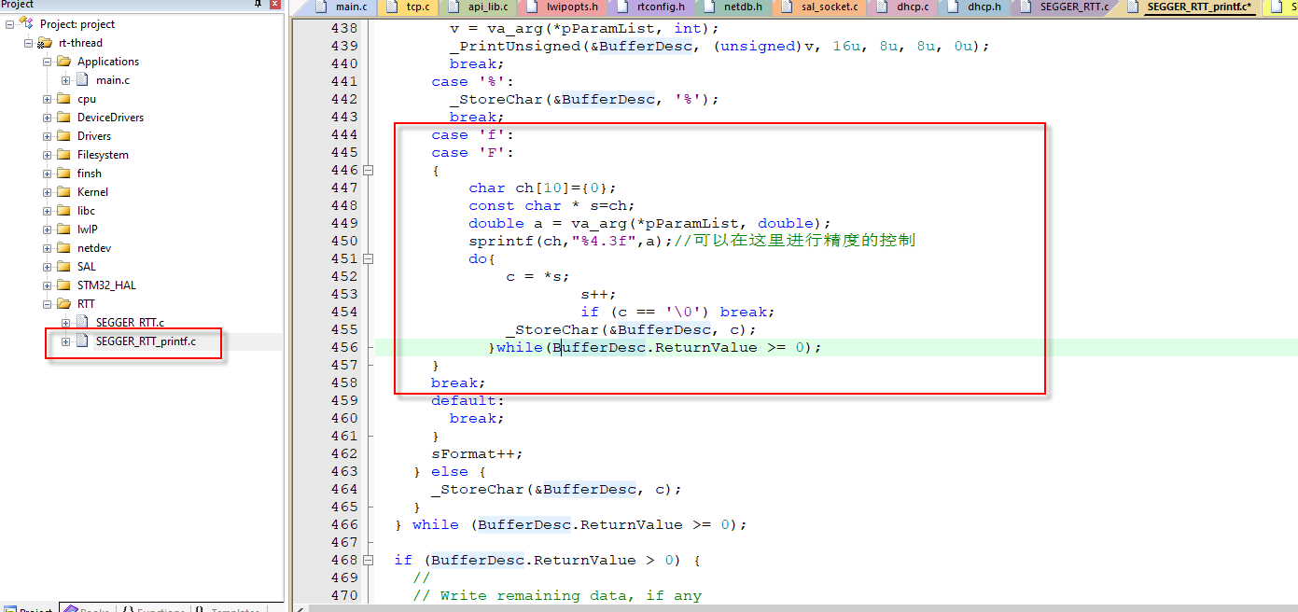Select the lwIP group label
The height and width of the screenshot is (612, 1298).
(x=88, y=229)
